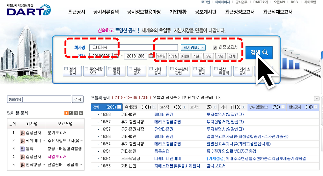The image size is (323, 176).
Task: Set period to 2년
Action: pos(209,56)
